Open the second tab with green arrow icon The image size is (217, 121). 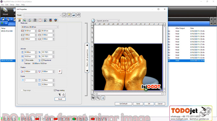[25, 20]
